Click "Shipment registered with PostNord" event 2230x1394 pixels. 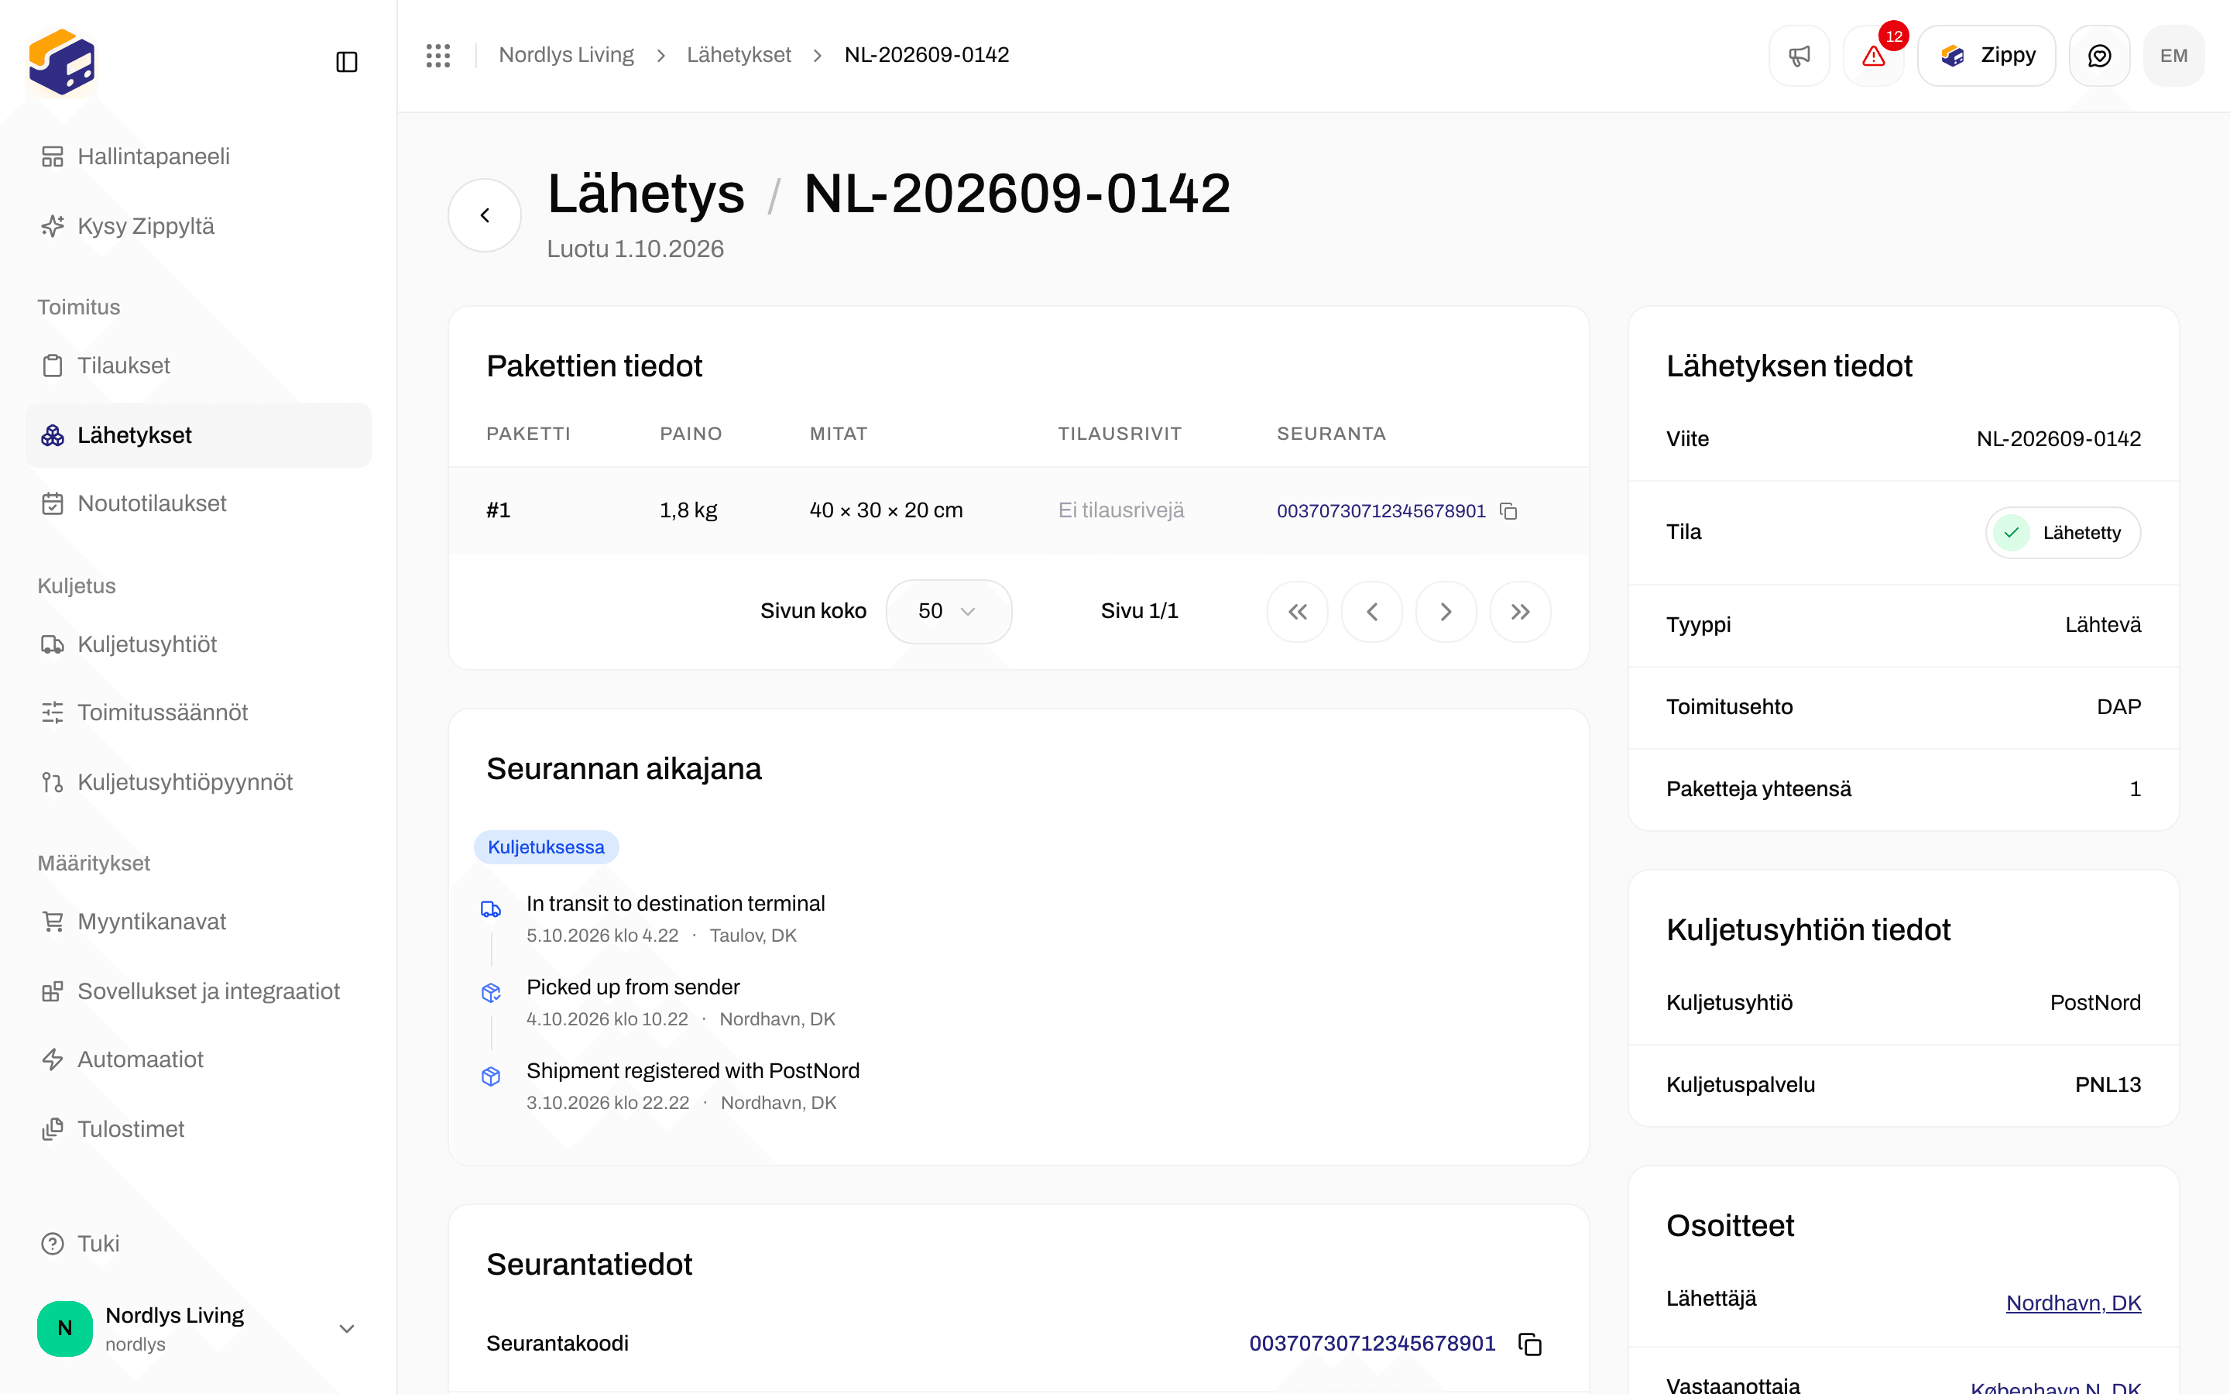pyautogui.click(x=692, y=1070)
